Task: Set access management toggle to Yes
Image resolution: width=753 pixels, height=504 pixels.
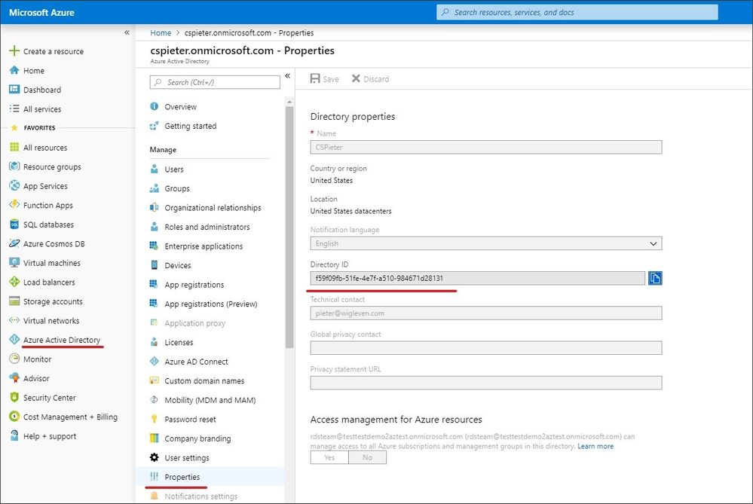Action: click(329, 457)
